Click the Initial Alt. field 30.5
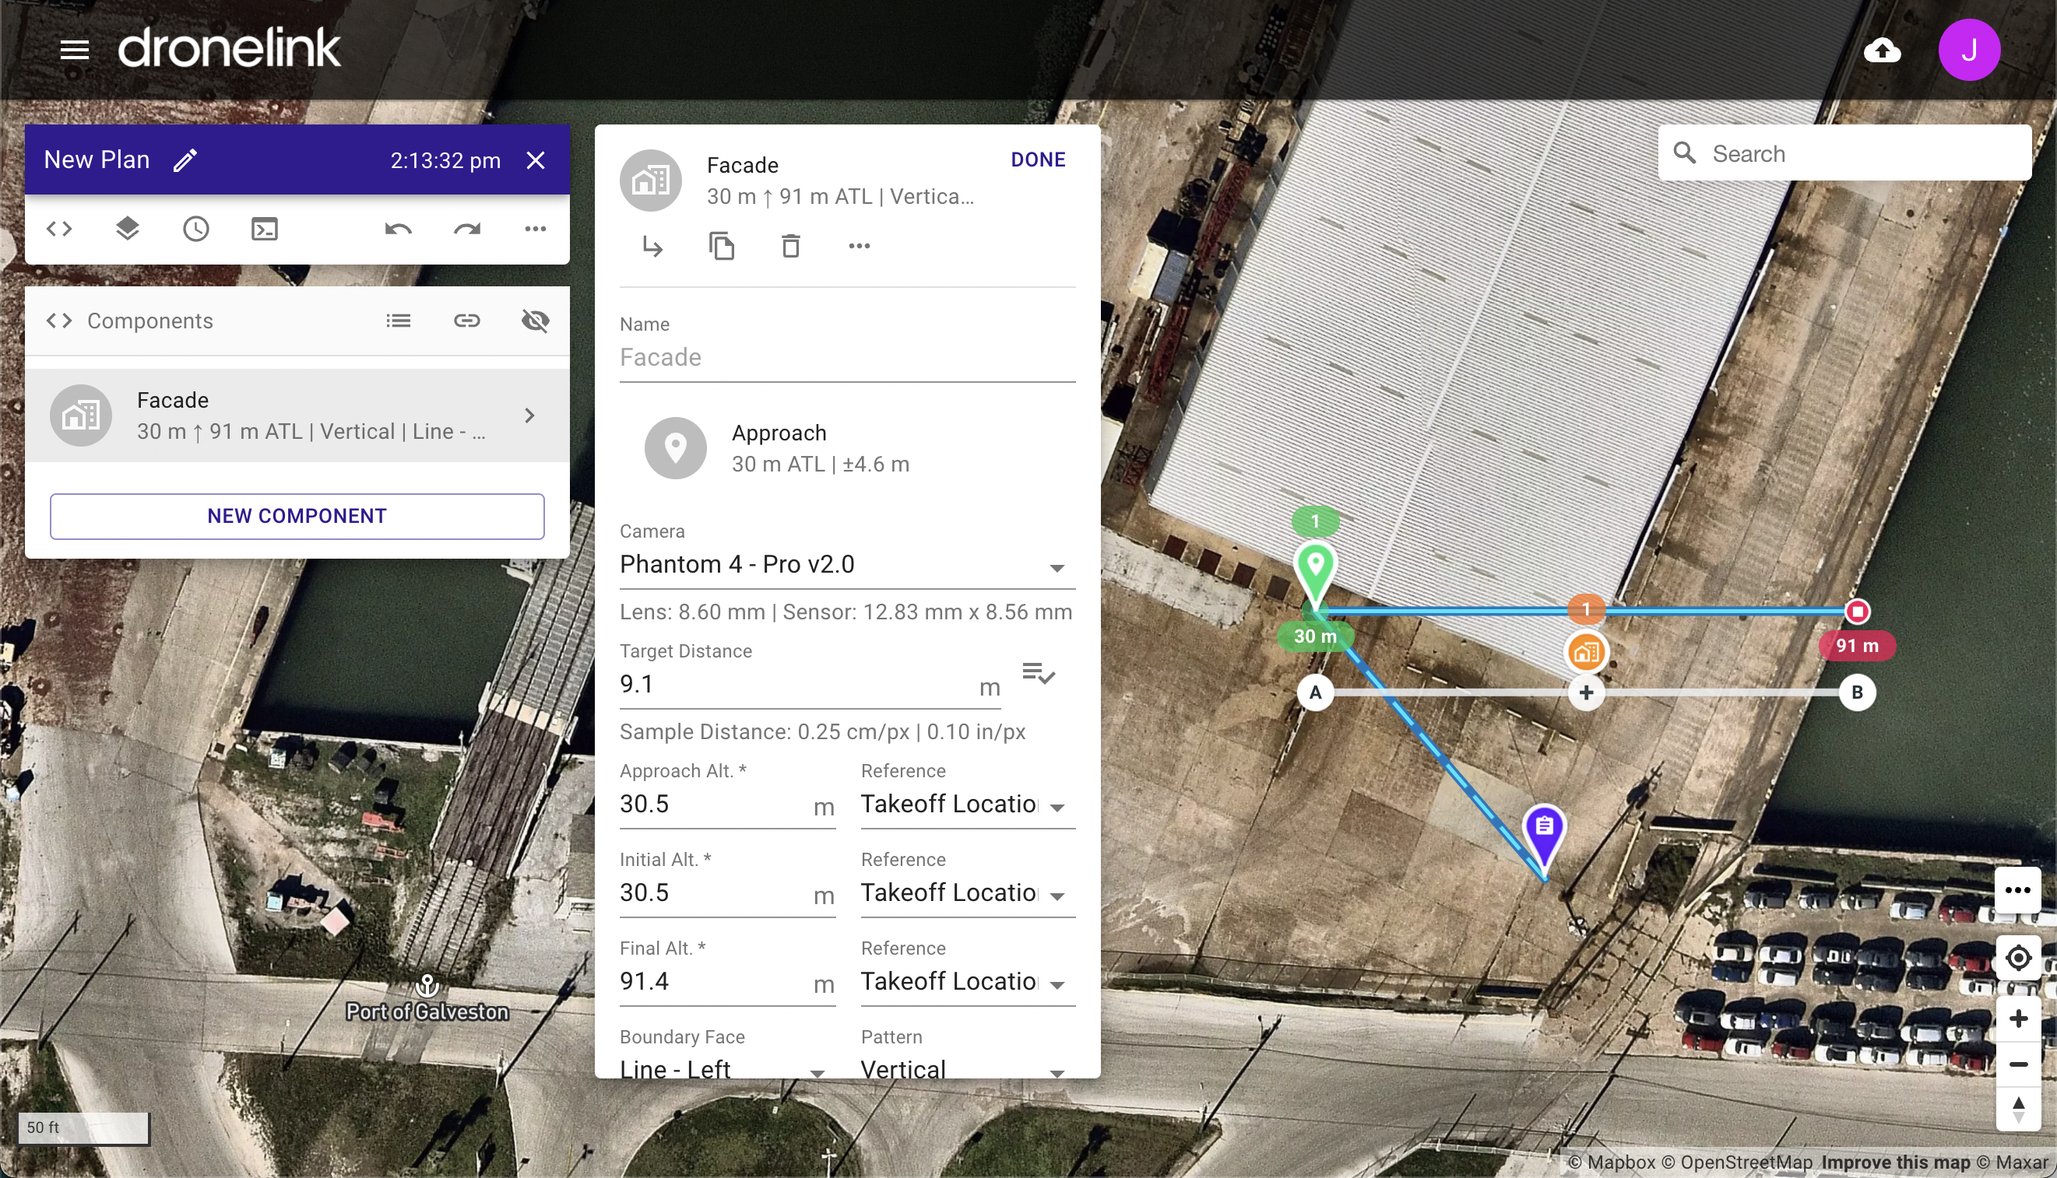The height and width of the screenshot is (1178, 2057). pyautogui.click(x=727, y=893)
